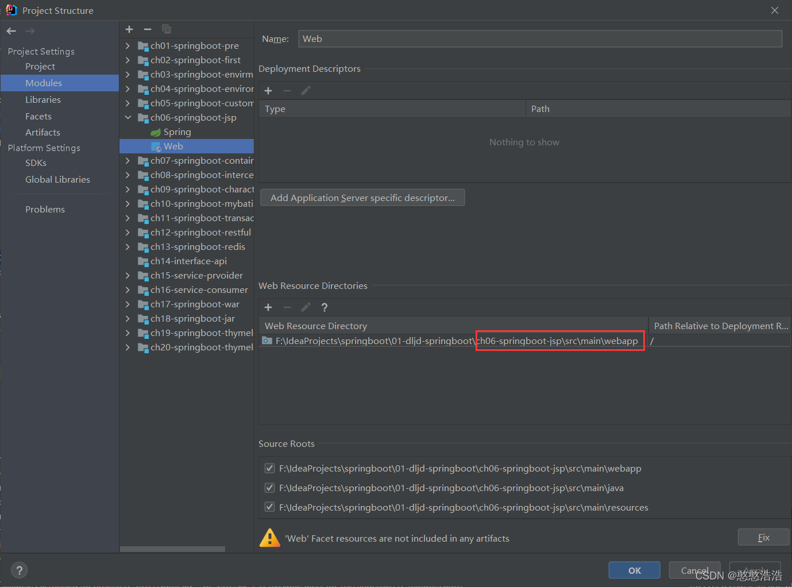Viewport: 792px width, 587px height.
Task: Uncheck the src\main\java source root
Action: coord(269,488)
